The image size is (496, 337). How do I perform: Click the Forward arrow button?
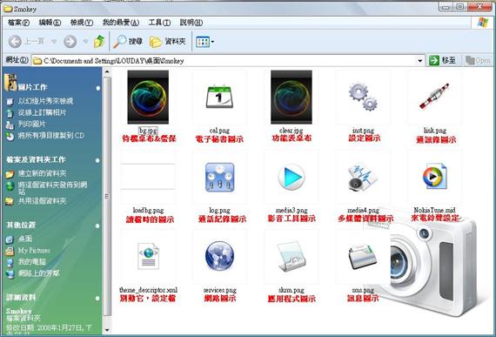click(70, 42)
